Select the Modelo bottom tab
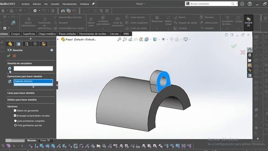The width and height of the screenshot is (268, 151). tap(32, 141)
